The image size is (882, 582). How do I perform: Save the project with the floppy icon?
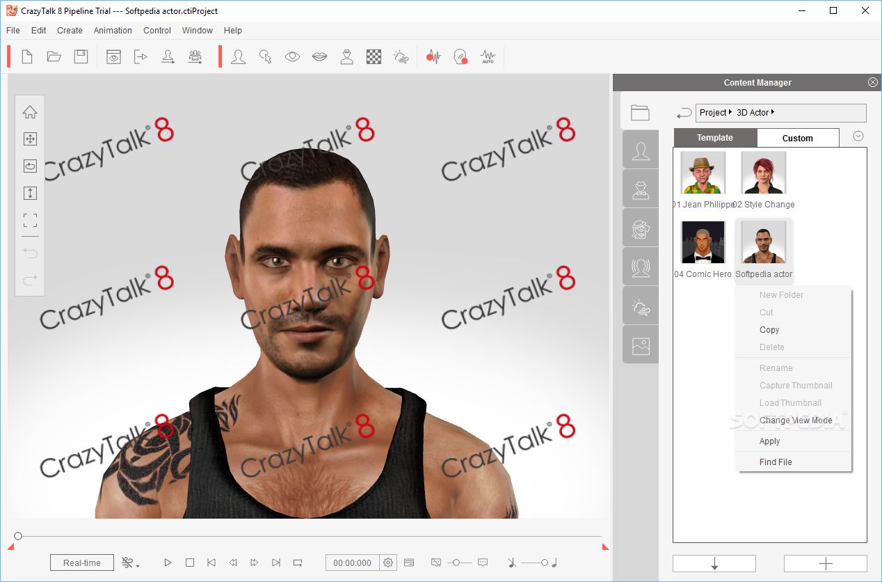coord(81,57)
